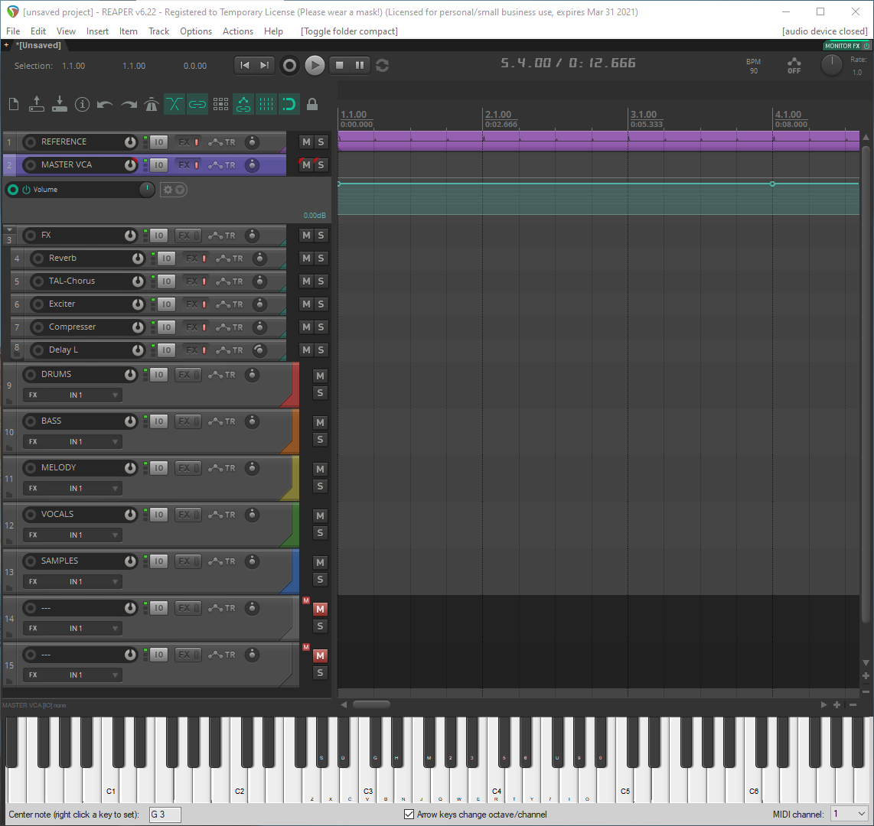Toggle the grid lines toolbar icon
Image resolution: width=874 pixels, height=826 pixels.
tap(266, 104)
